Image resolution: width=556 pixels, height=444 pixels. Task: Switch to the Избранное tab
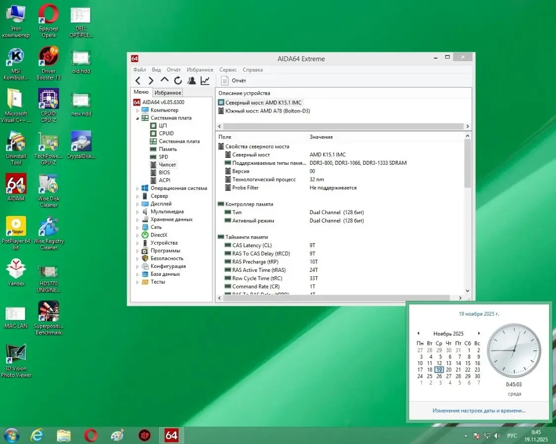tap(168, 93)
